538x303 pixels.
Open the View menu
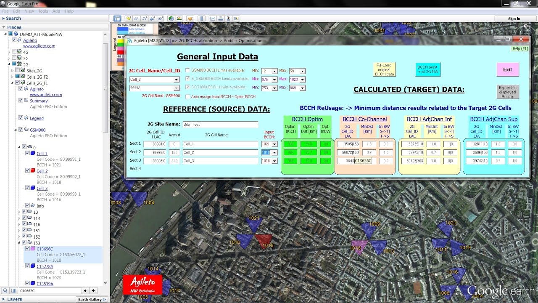coord(29,11)
